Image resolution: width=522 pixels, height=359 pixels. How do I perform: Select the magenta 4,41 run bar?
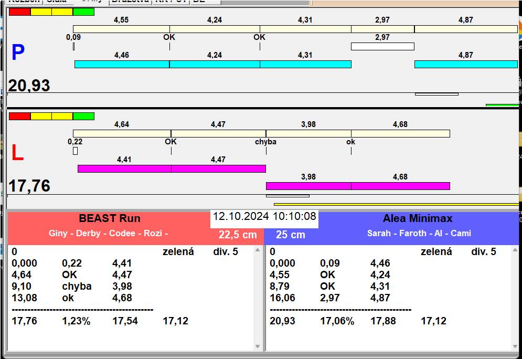click(x=124, y=168)
